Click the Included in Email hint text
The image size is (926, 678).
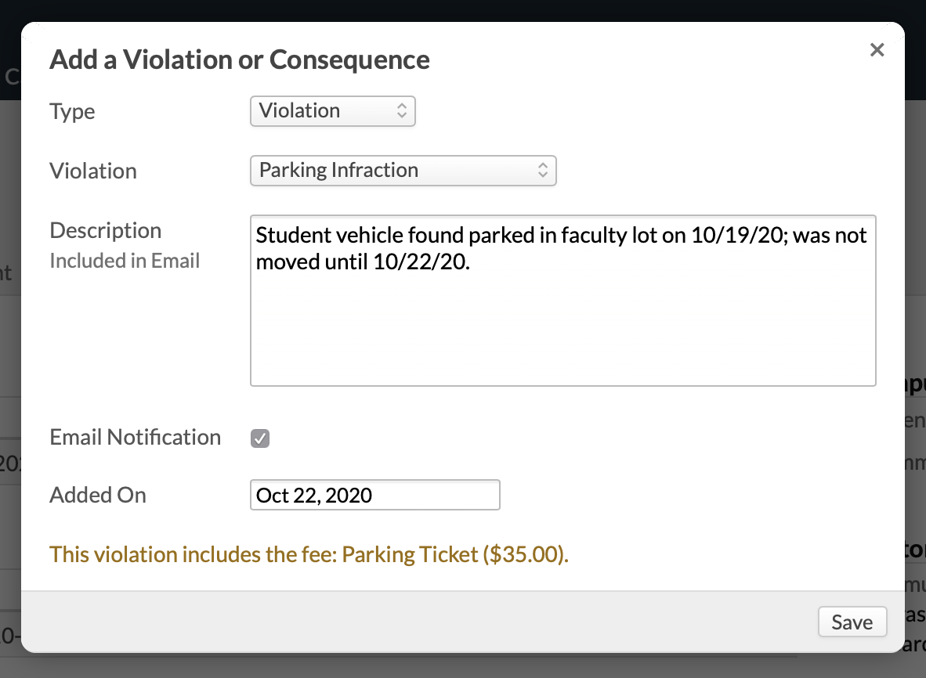click(125, 261)
